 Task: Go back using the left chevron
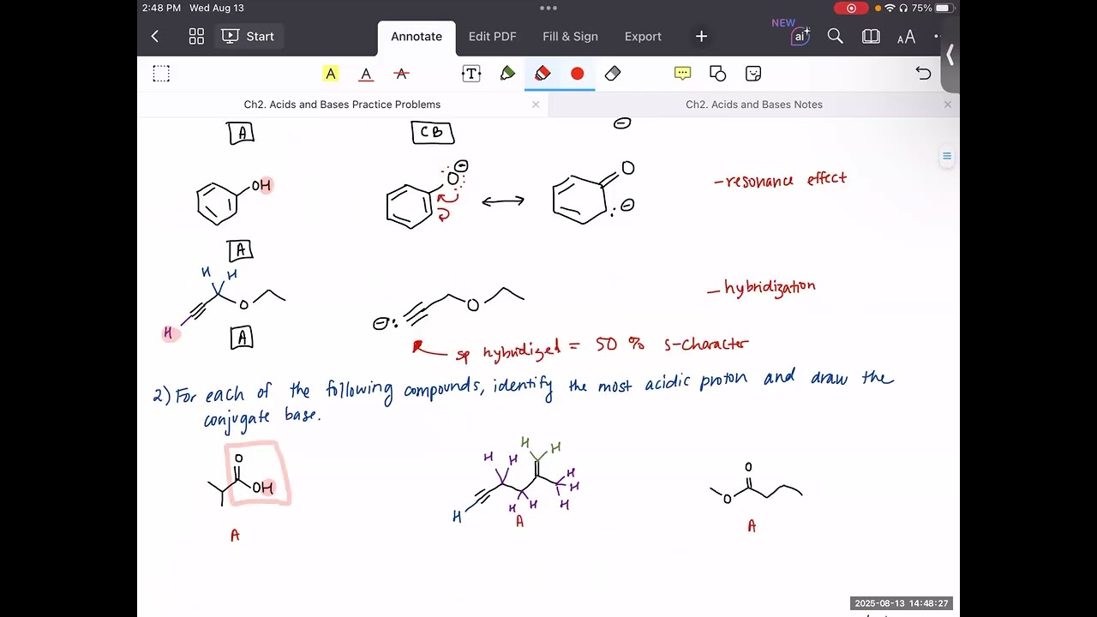click(154, 36)
